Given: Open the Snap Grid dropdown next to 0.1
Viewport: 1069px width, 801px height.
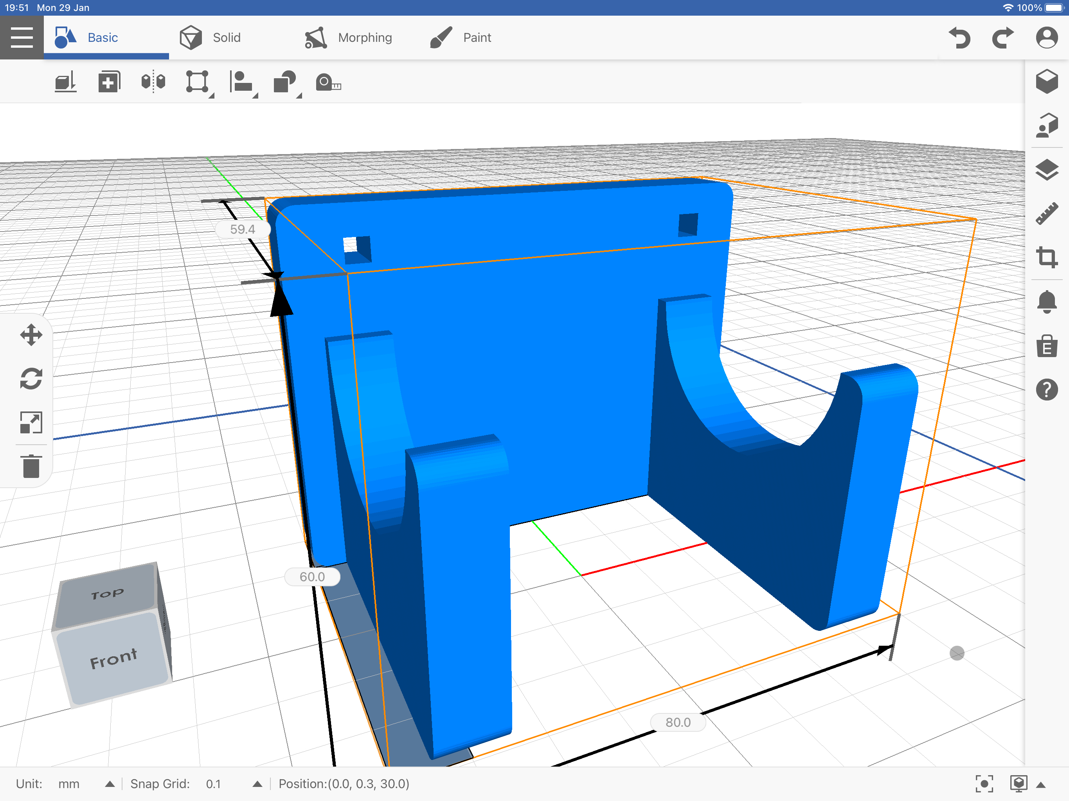Looking at the screenshot, I should pyautogui.click(x=257, y=784).
